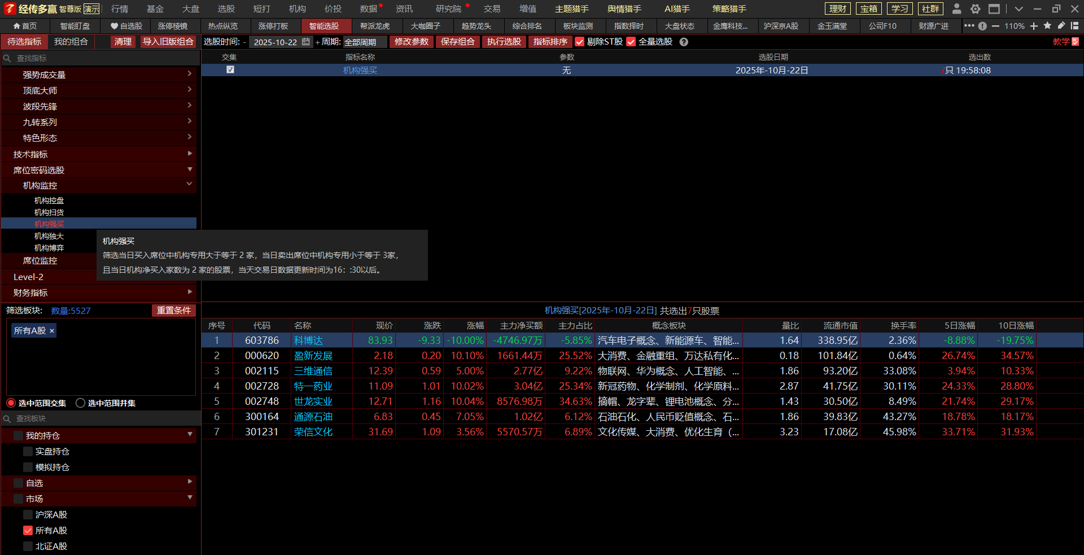1084x555 pixels.
Task: Click the help question mark icon
Action: (x=684, y=42)
